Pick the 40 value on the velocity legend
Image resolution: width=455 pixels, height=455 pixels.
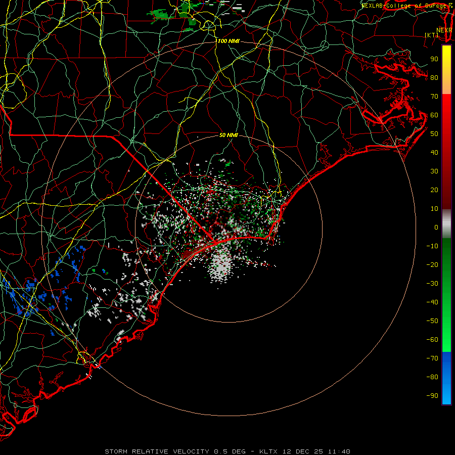(434, 153)
